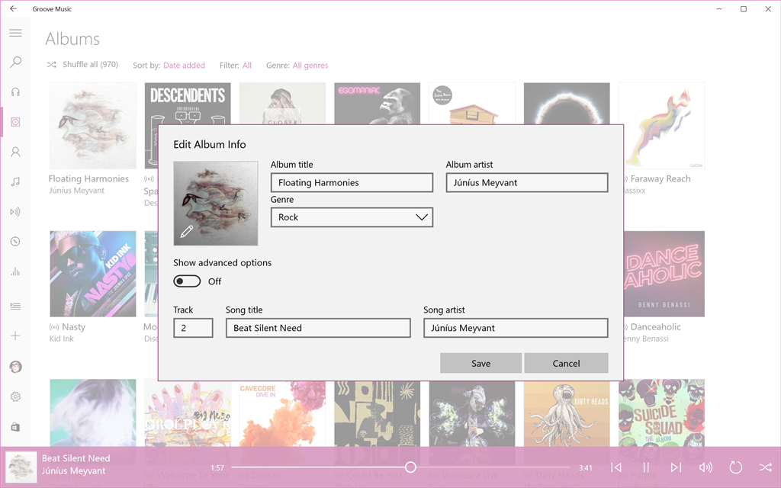Cancel the Edit Album Info dialog
Screen dimensions: 781x488
[566, 363]
